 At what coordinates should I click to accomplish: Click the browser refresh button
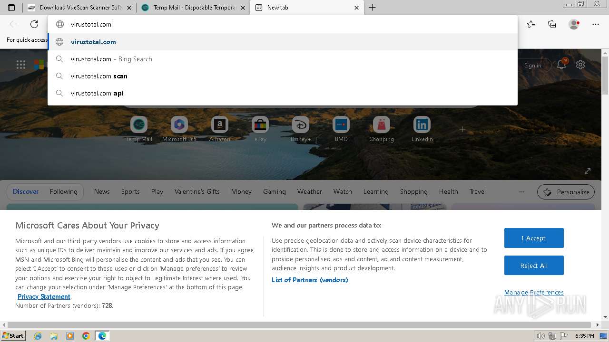[x=34, y=24]
